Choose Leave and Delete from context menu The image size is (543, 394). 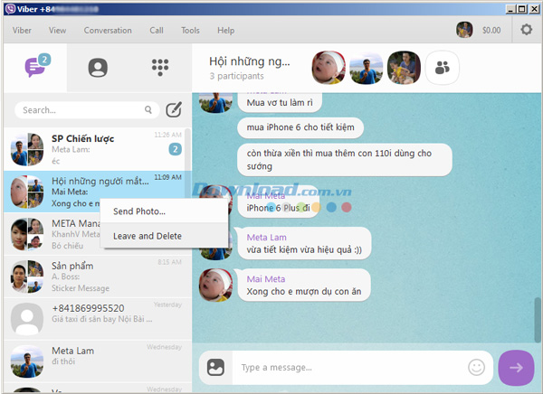point(164,236)
